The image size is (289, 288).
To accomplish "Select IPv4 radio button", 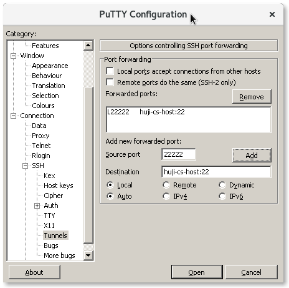I will click(166, 196).
